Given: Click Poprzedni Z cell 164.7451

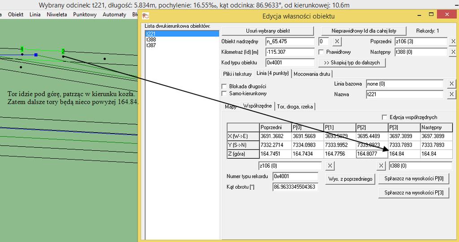Looking at the screenshot, I should (x=276, y=154).
